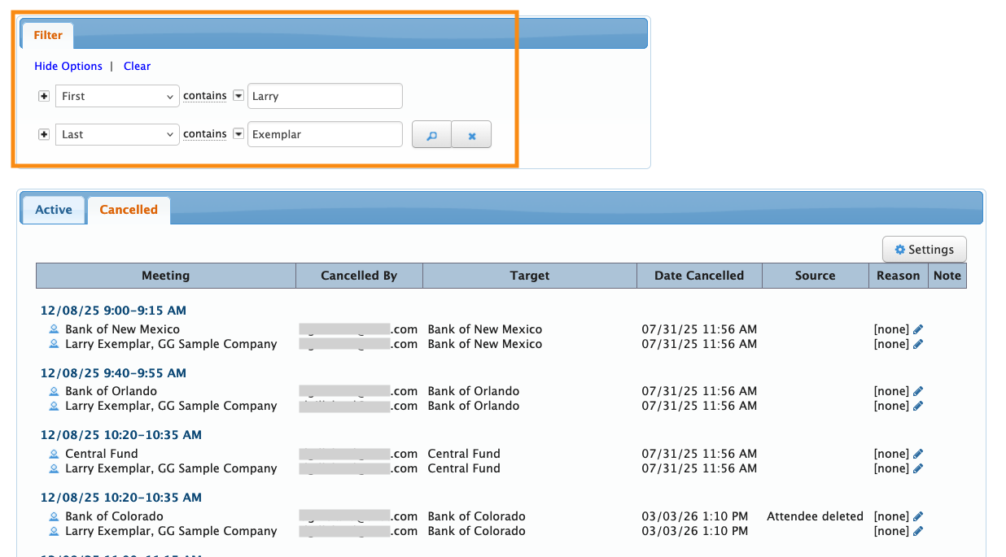
Task: Click the Bank of New Mexico attendee name
Action: point(123,329)
